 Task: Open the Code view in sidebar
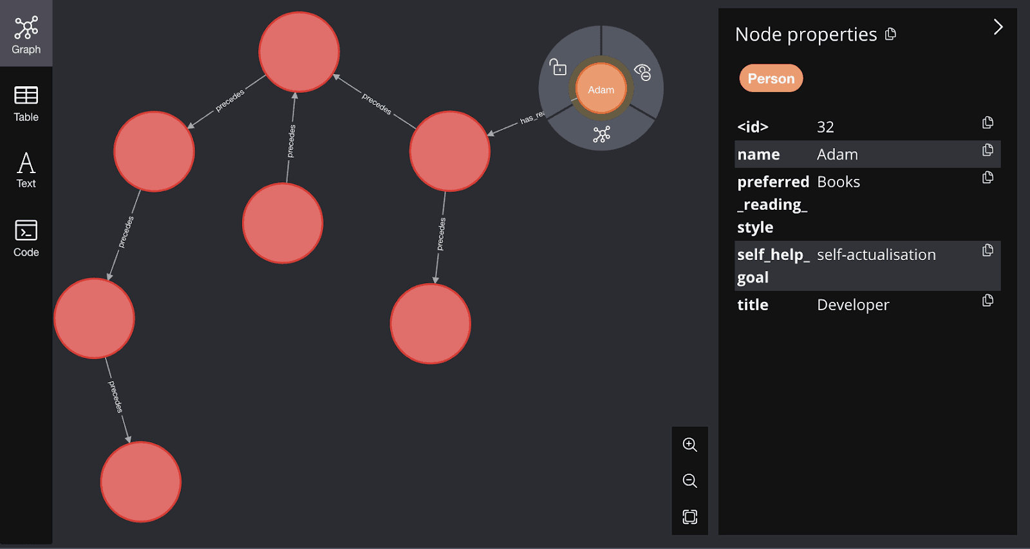[26, 238]
